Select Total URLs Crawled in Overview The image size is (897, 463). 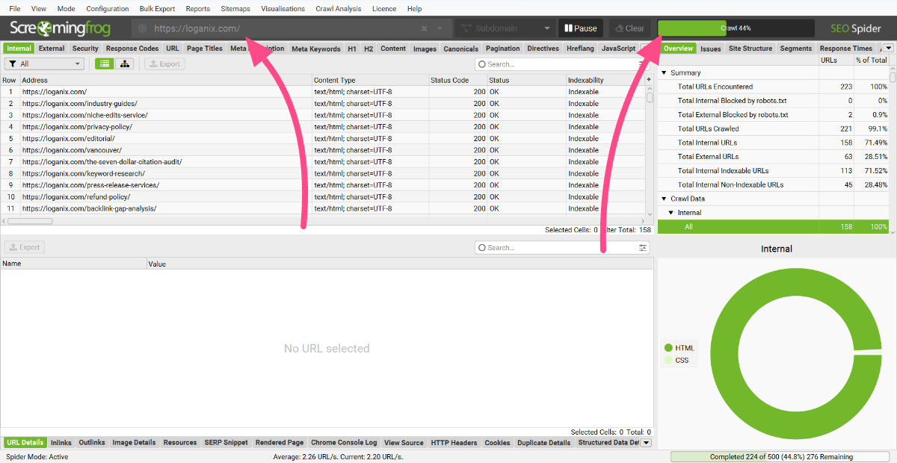(773, 129)
